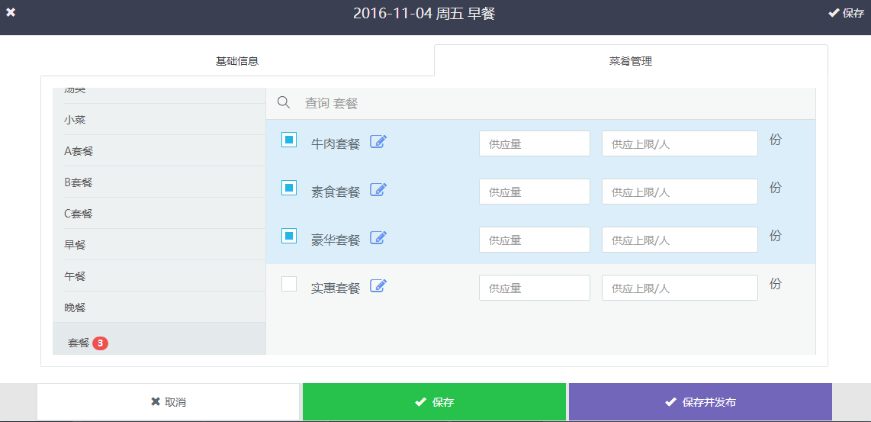Tick the 实惠套餐 checkbox
The width and height of the screenshot is (871, 422).
(x=289, y=284)
